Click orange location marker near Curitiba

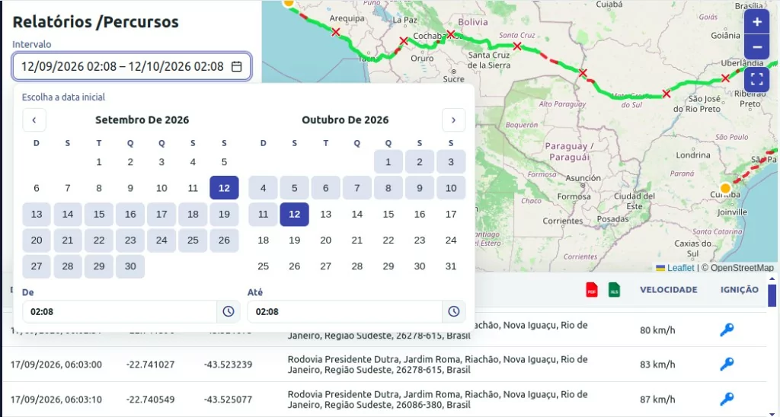[x=725, y=189]
